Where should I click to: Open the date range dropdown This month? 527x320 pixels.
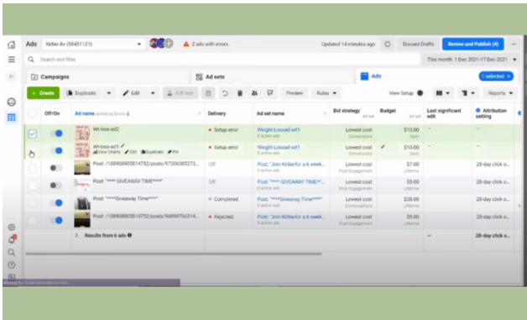472,60
